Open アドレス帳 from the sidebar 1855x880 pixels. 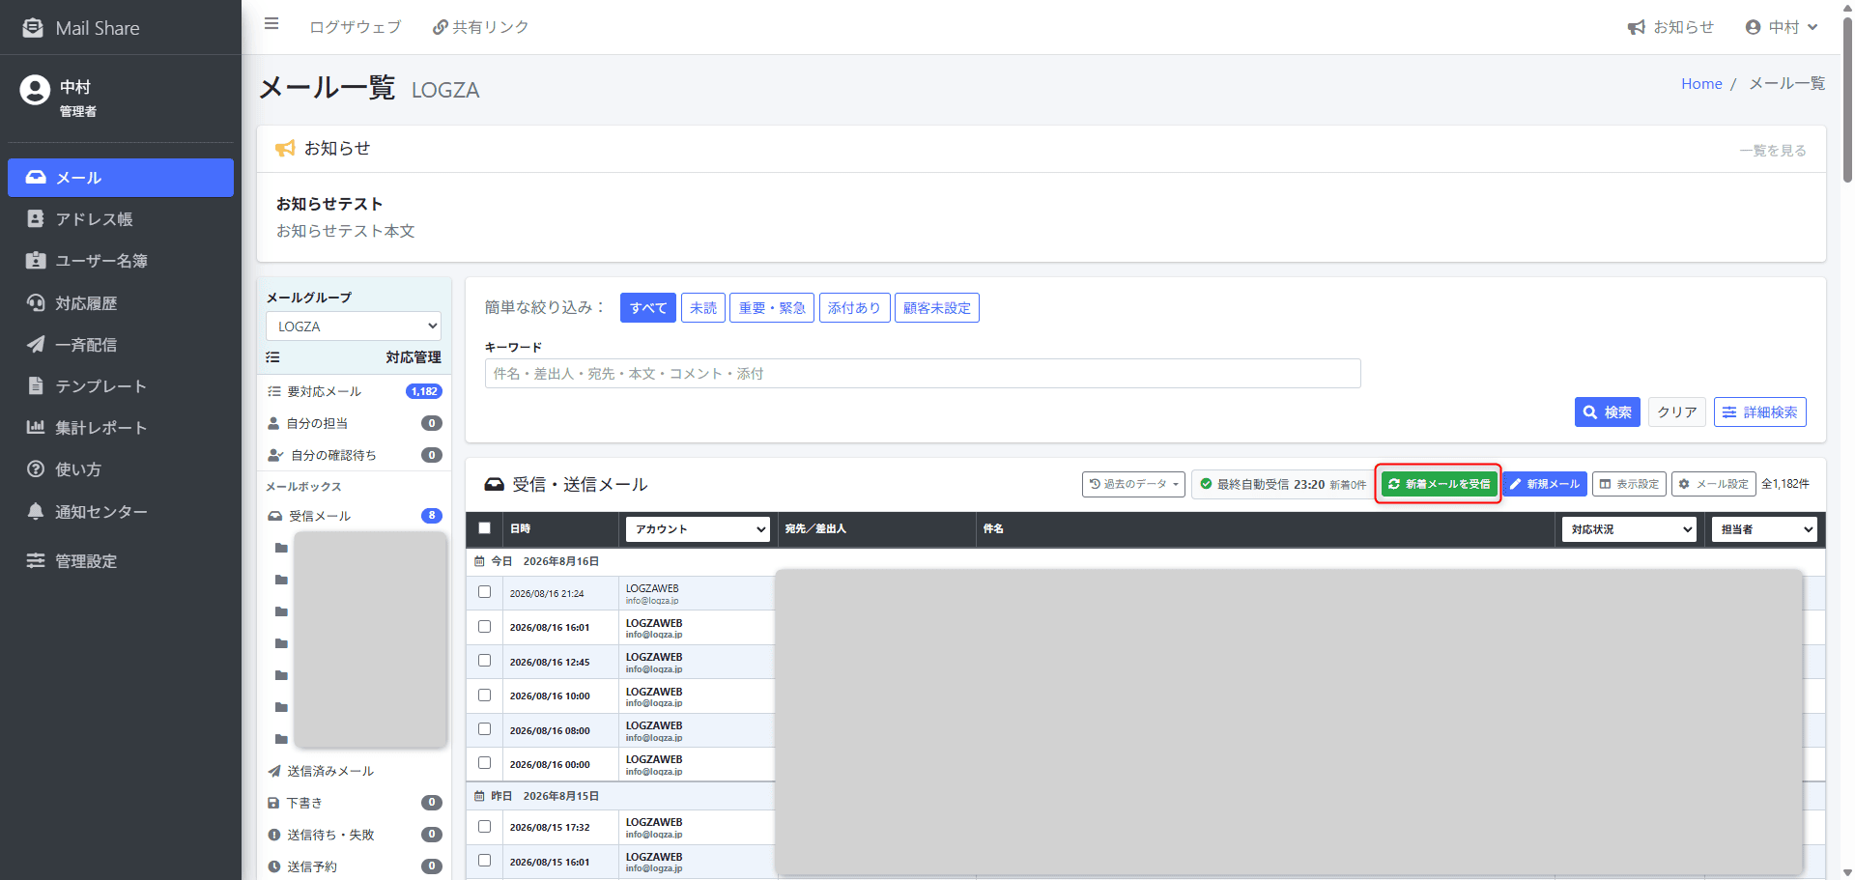[x=121, y=219]
